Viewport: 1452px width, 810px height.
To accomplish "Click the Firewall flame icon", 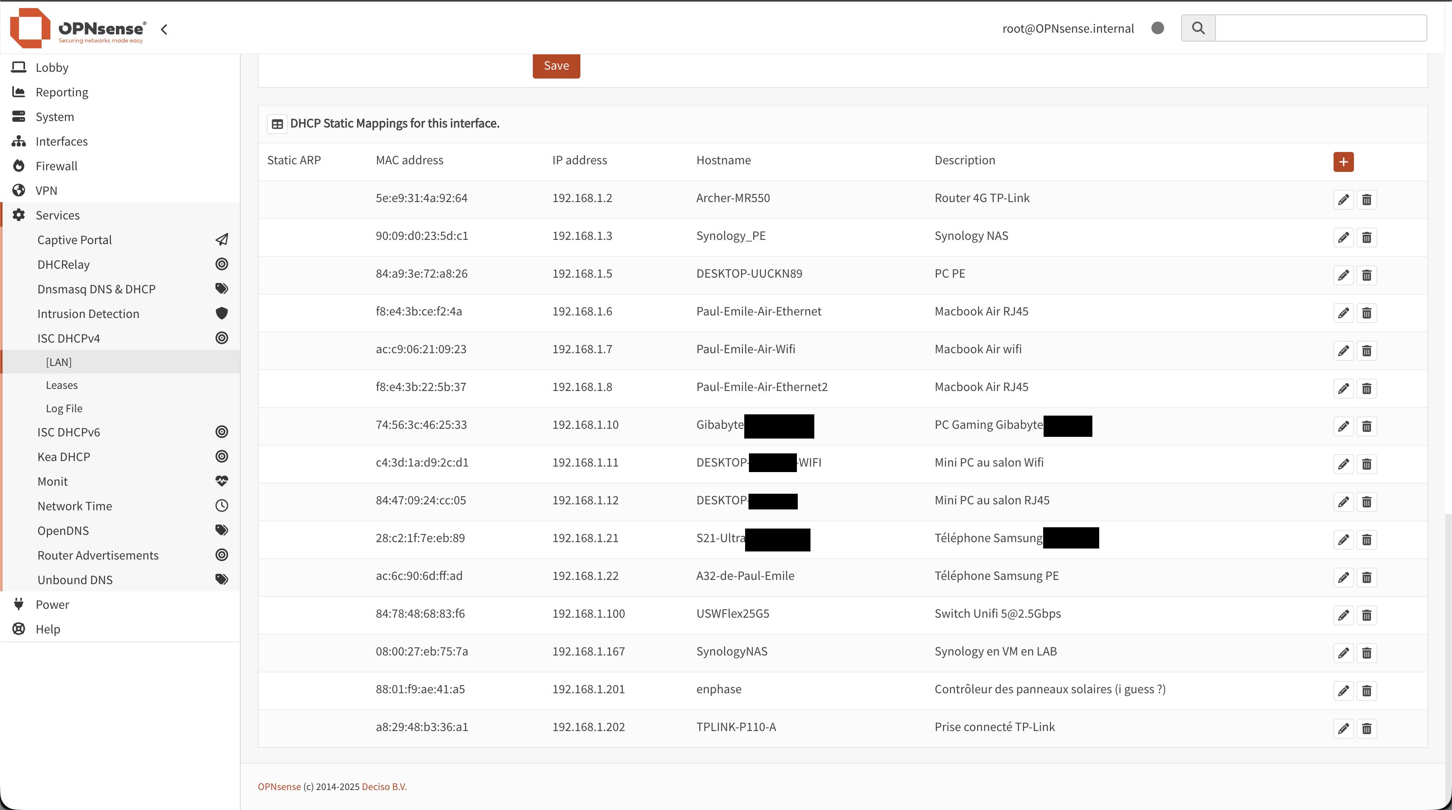I will point(19,165).
